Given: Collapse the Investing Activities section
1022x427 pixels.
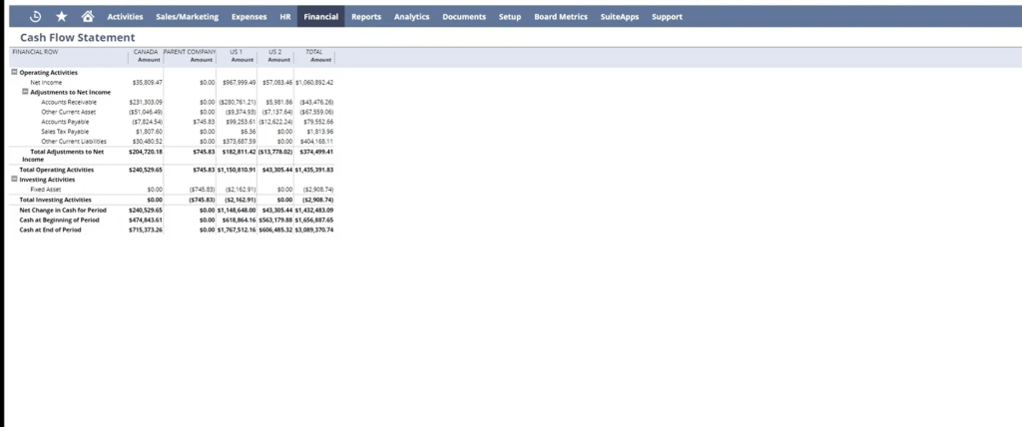Looking at the screenshot, I should pos(14,179).
